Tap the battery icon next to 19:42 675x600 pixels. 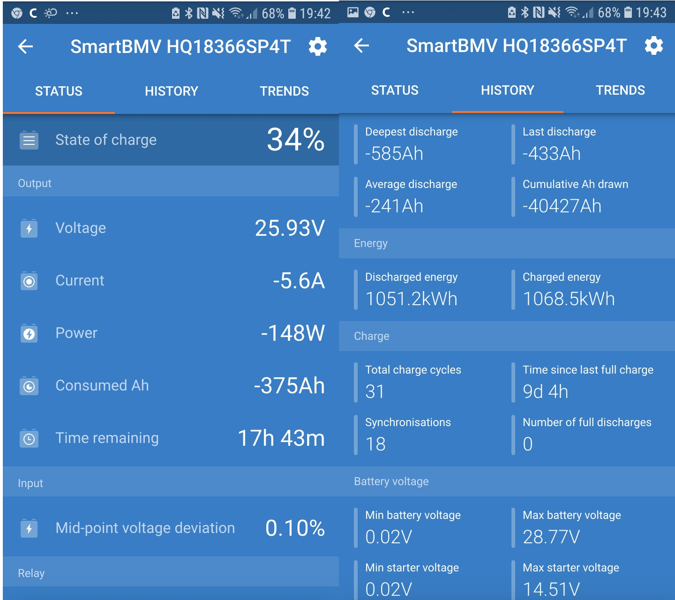292,13
